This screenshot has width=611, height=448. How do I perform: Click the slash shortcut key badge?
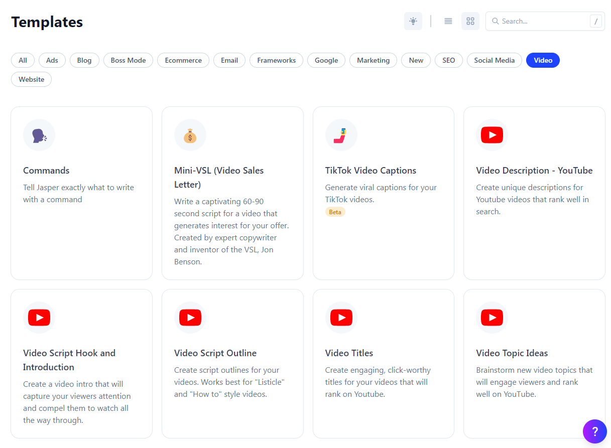pos(596,21)
